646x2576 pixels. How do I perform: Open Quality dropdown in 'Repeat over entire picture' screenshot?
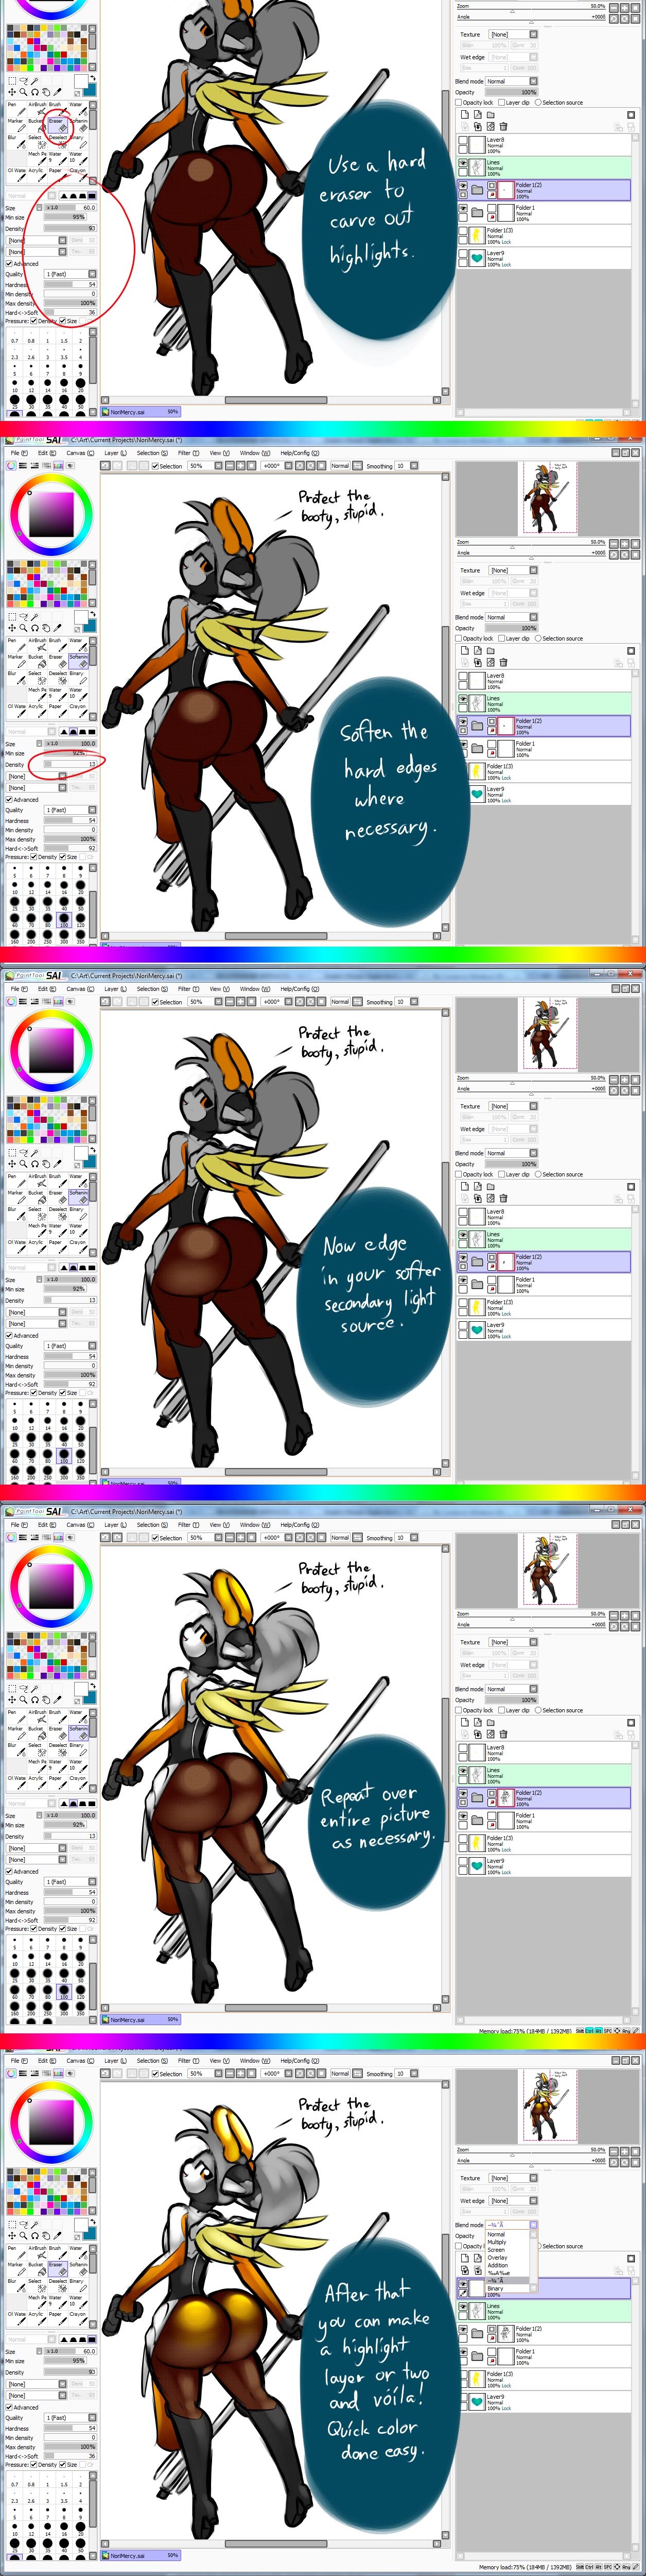pyautogui.click(x=71, y=1882)
